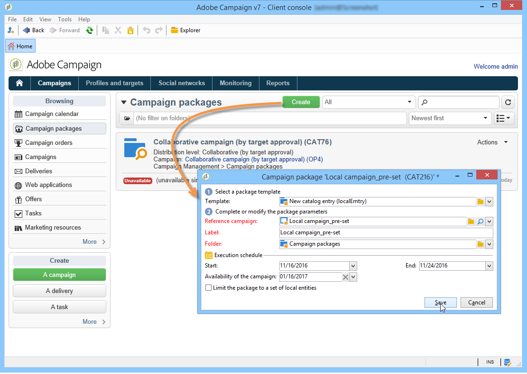Click the Cut scissors icon

tap(118, 30)
